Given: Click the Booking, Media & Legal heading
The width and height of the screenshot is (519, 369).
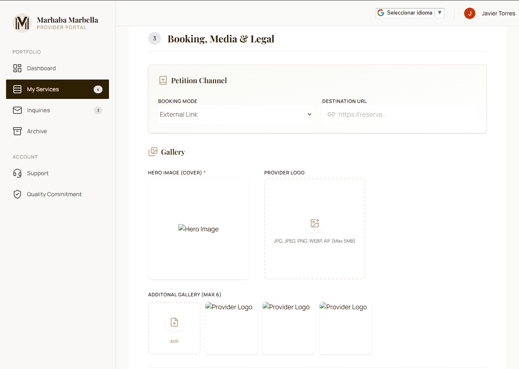Looking at the screenshot, I should [x=221, y=39].
